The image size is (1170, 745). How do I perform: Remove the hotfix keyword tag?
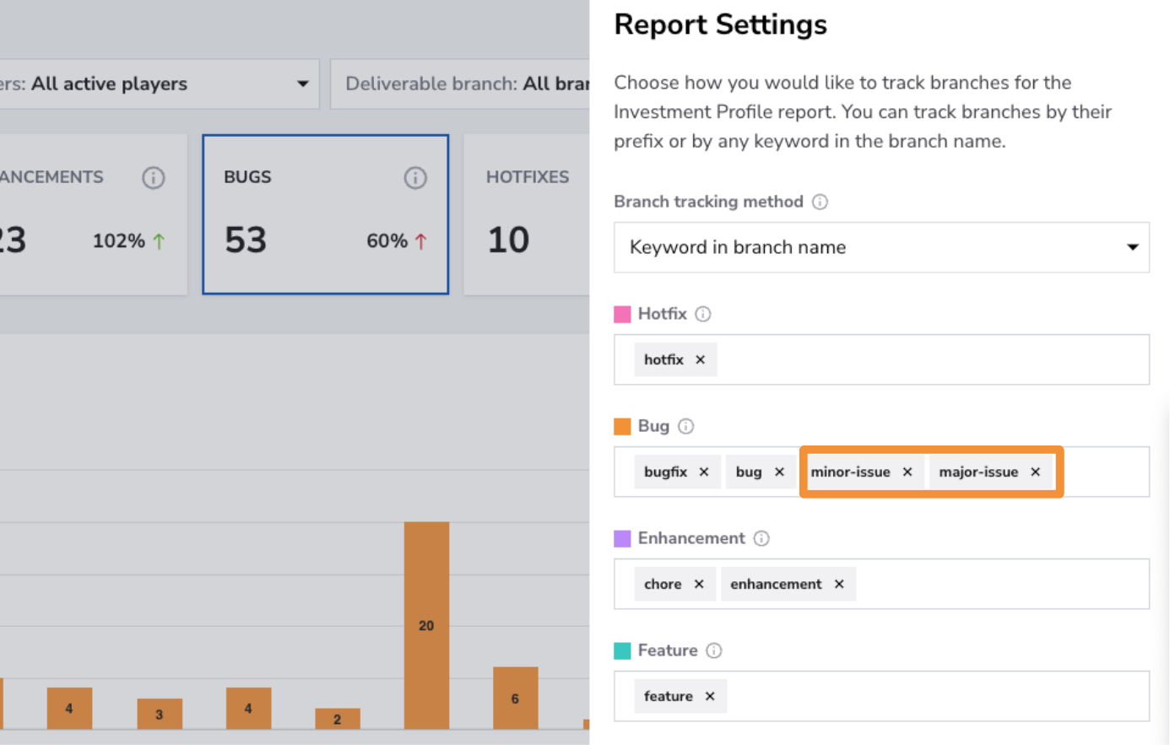700,359
